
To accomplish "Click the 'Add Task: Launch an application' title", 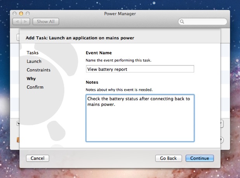I will click(x=80, y=38).
